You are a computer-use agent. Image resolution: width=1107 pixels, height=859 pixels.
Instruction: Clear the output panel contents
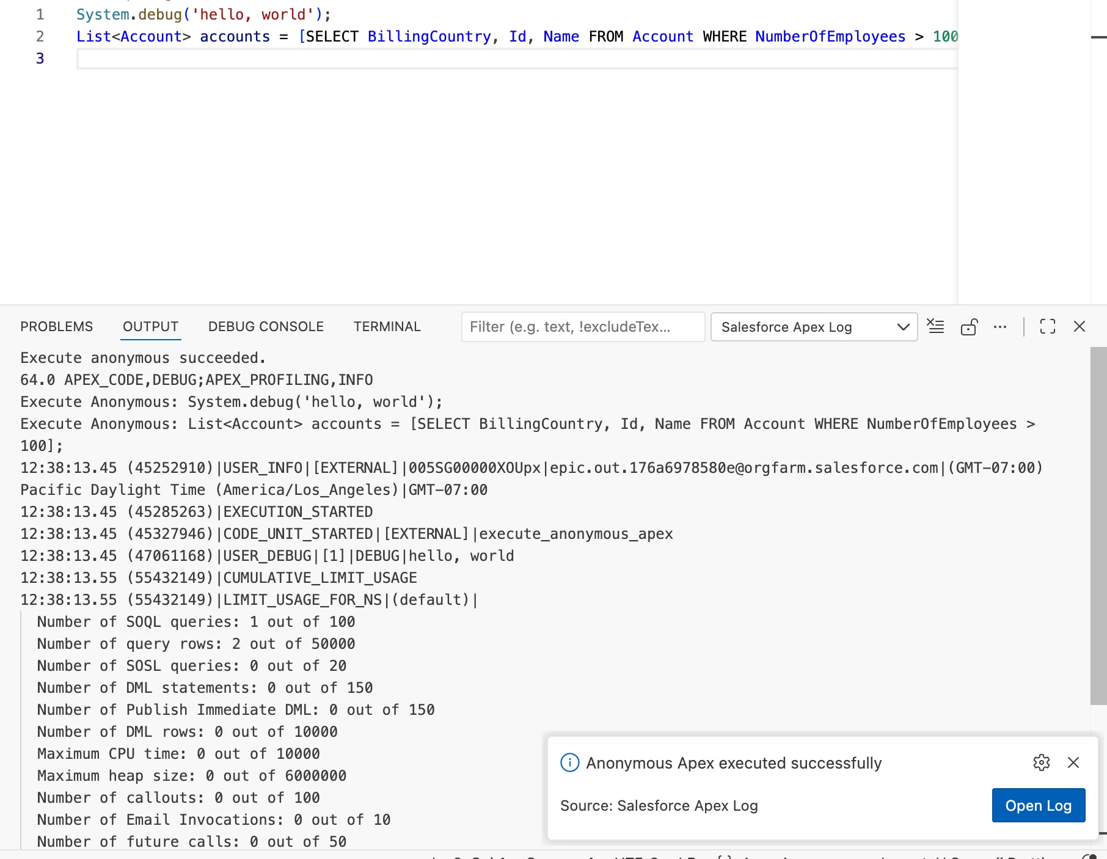[935, 327]
